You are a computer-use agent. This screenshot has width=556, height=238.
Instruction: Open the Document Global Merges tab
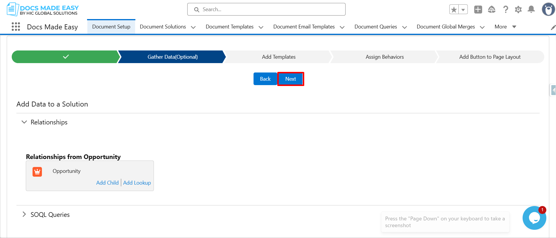[446, 27]
